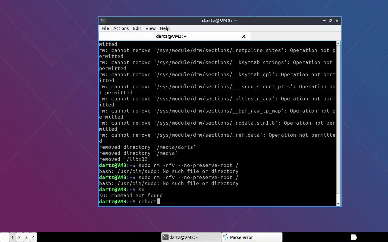
Task: Click the .altinstr_aux error line
Action: (x=217, y=102)
